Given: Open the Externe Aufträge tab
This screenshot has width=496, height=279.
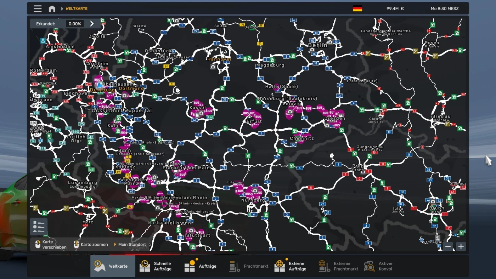Looking at the screenshot, I should click(291, 266).
